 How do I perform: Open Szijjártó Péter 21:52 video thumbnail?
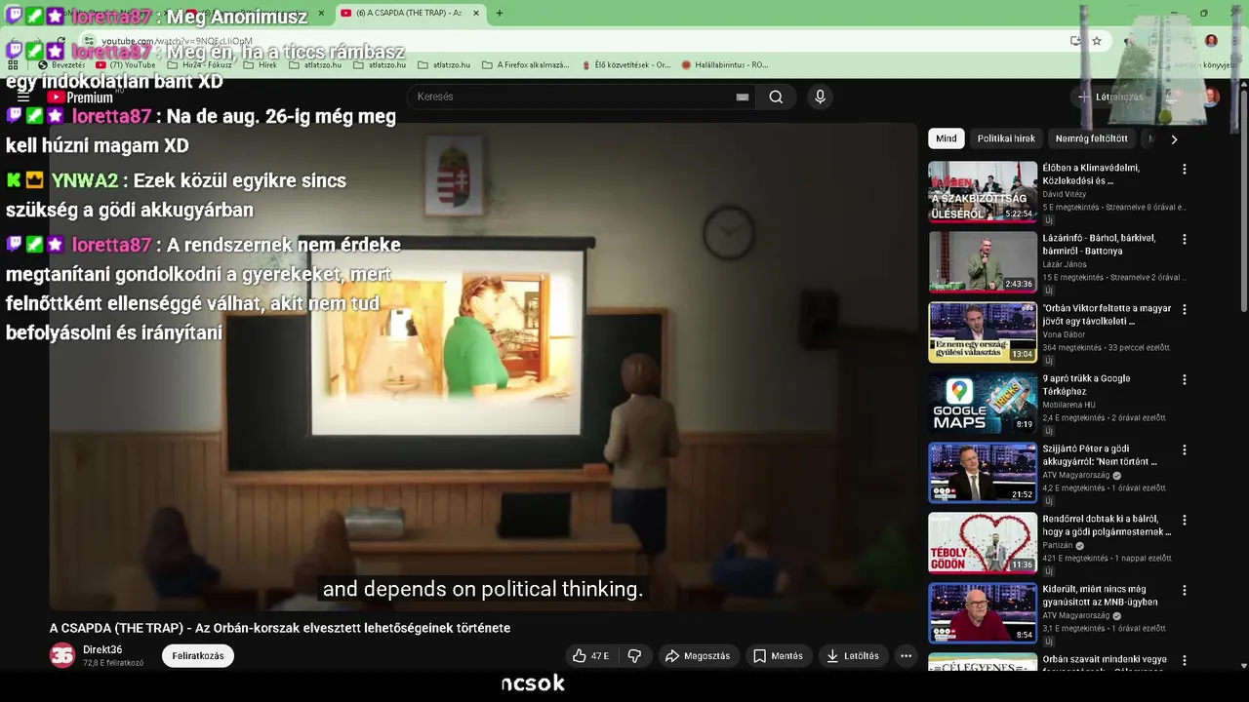[983, 472]
